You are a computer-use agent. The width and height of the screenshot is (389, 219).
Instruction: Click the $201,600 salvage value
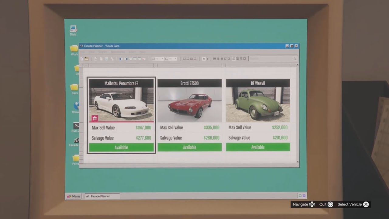click(280, 138)
